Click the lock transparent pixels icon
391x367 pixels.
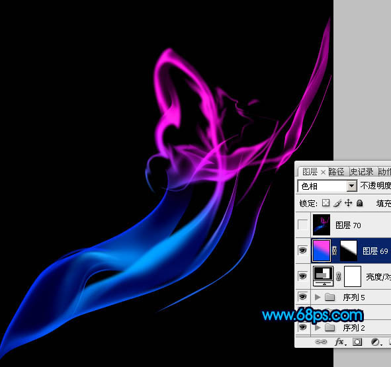coord(326,203)
